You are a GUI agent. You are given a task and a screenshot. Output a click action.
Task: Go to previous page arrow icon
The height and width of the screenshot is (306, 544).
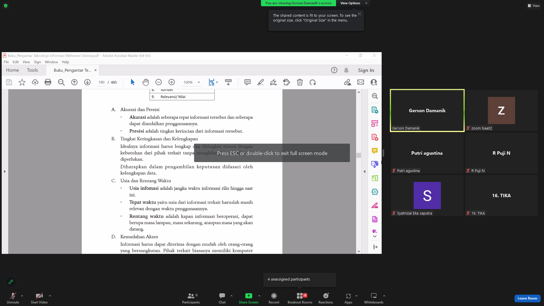click(74, 82)
